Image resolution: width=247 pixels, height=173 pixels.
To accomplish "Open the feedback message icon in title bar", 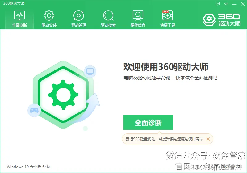I will click(218, 4).
